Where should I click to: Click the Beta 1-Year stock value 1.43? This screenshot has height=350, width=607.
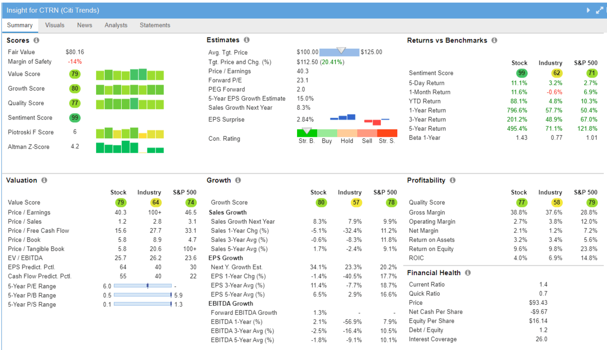[521, 138]
